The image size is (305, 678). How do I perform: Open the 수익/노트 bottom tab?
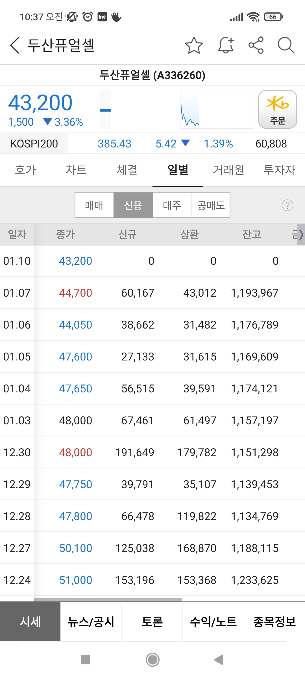click(x=213, y=621)
